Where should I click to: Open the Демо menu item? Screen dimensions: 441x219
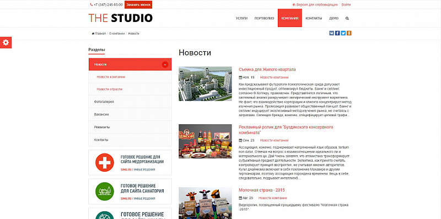click(x=334, y=18)
